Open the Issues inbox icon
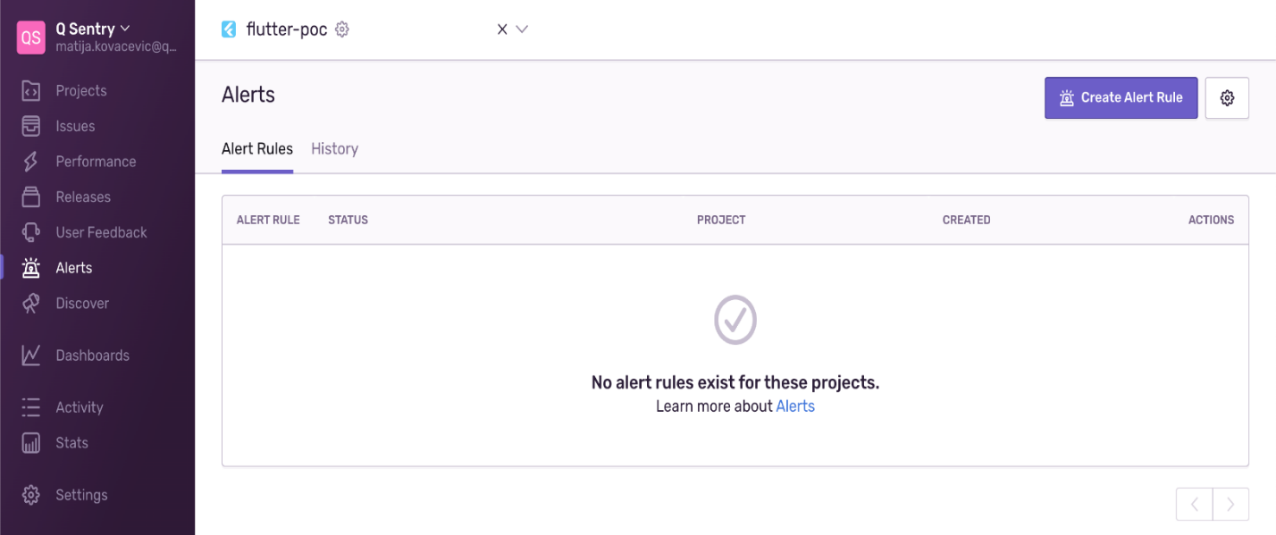This screenshot has width=1276, height=535. tap(31, 126)
